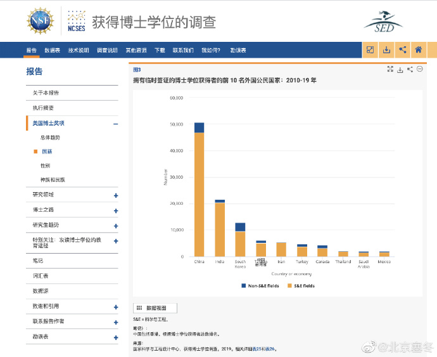Open the 数据表 tab in navigation bar

[x=53, y=50]
